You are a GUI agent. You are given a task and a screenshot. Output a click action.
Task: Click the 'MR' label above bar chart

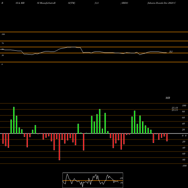point(168,98)
